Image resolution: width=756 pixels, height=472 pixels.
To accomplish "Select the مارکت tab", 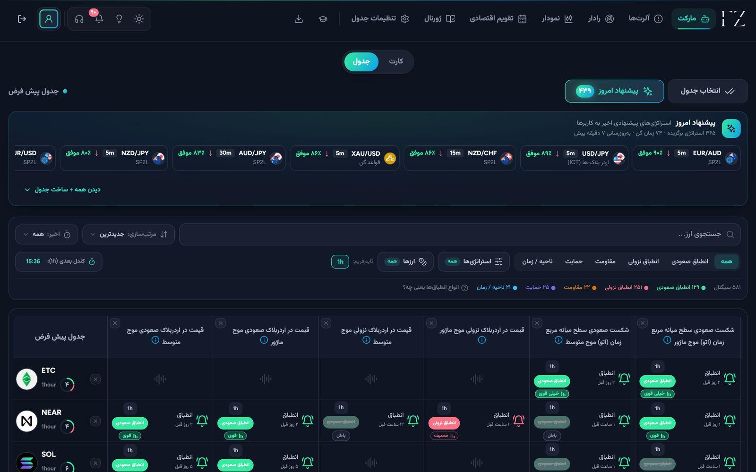I will tap(694, 19).
